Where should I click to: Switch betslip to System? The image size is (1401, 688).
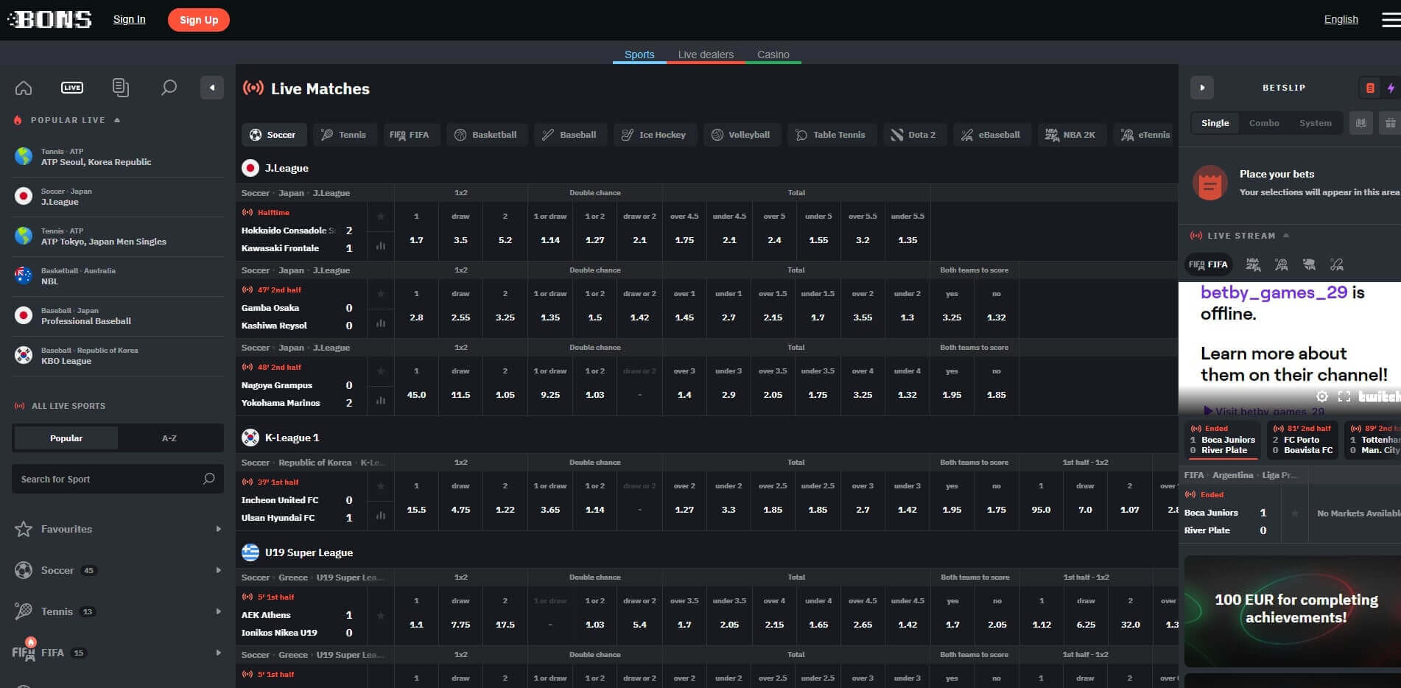[1315, 123]
